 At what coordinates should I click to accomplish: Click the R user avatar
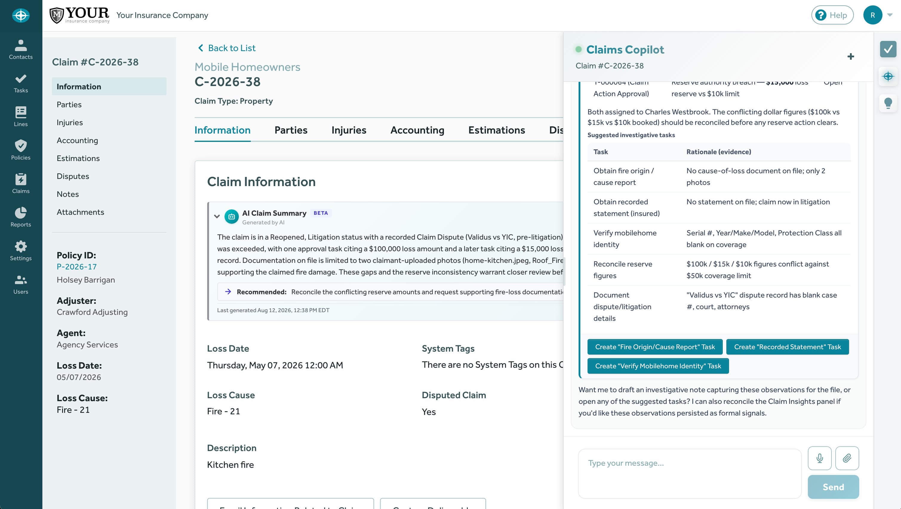coord(872,15)
